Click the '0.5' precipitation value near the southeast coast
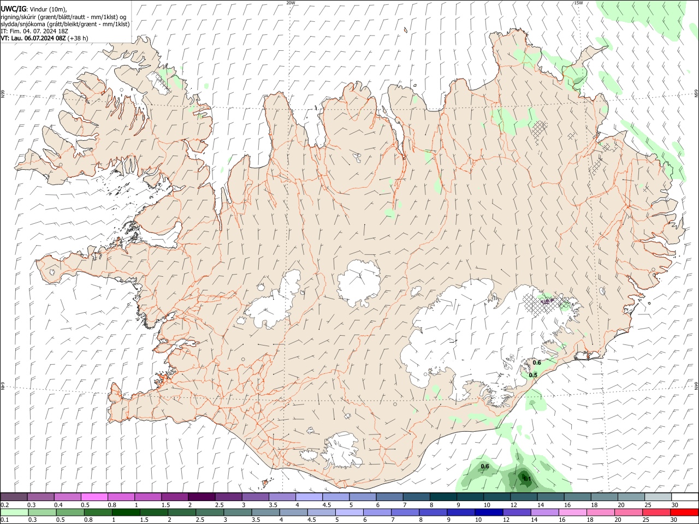Screen dimensions: 699x524 pos(533,375)
